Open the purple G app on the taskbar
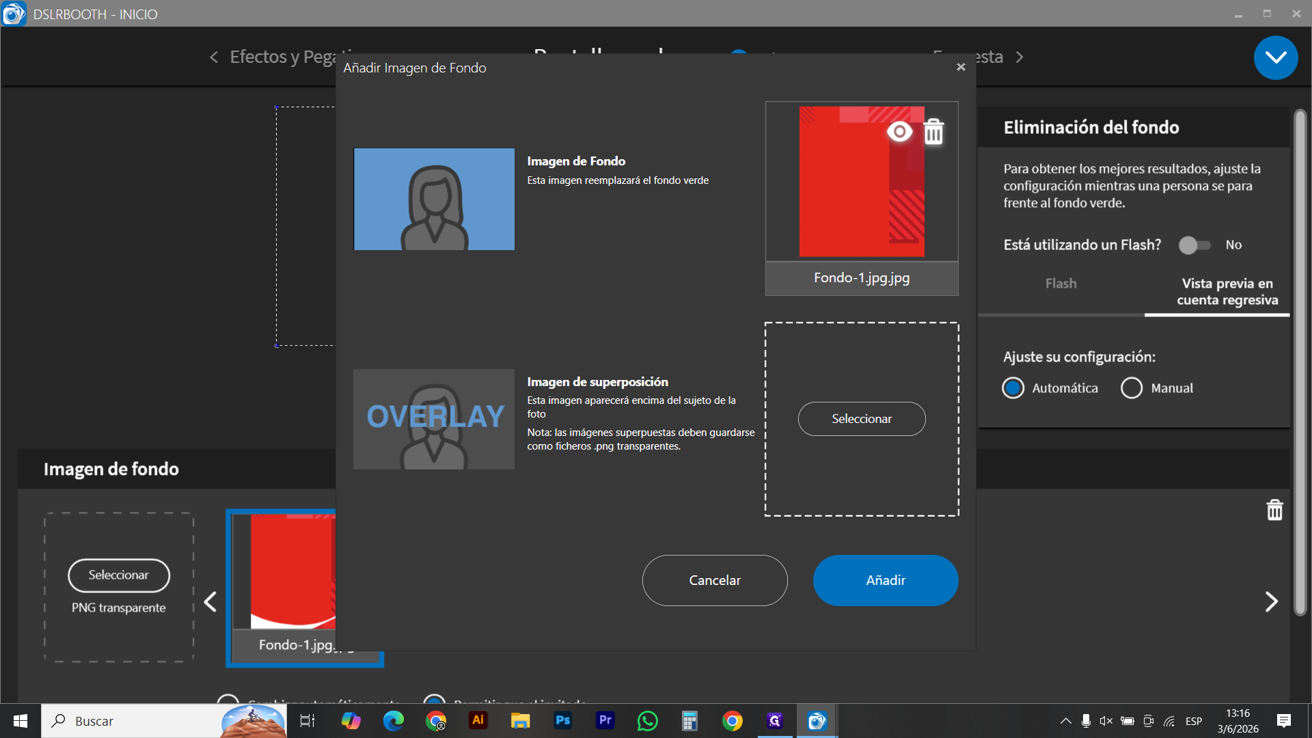The height and width of the screenshot is (738, 1312). pyautogui.click(x=775, y=721)
